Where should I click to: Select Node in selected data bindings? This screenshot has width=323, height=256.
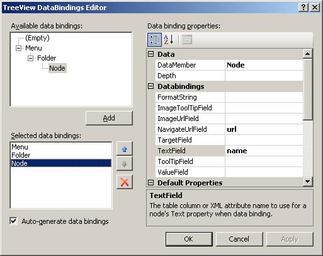(61, 163)
